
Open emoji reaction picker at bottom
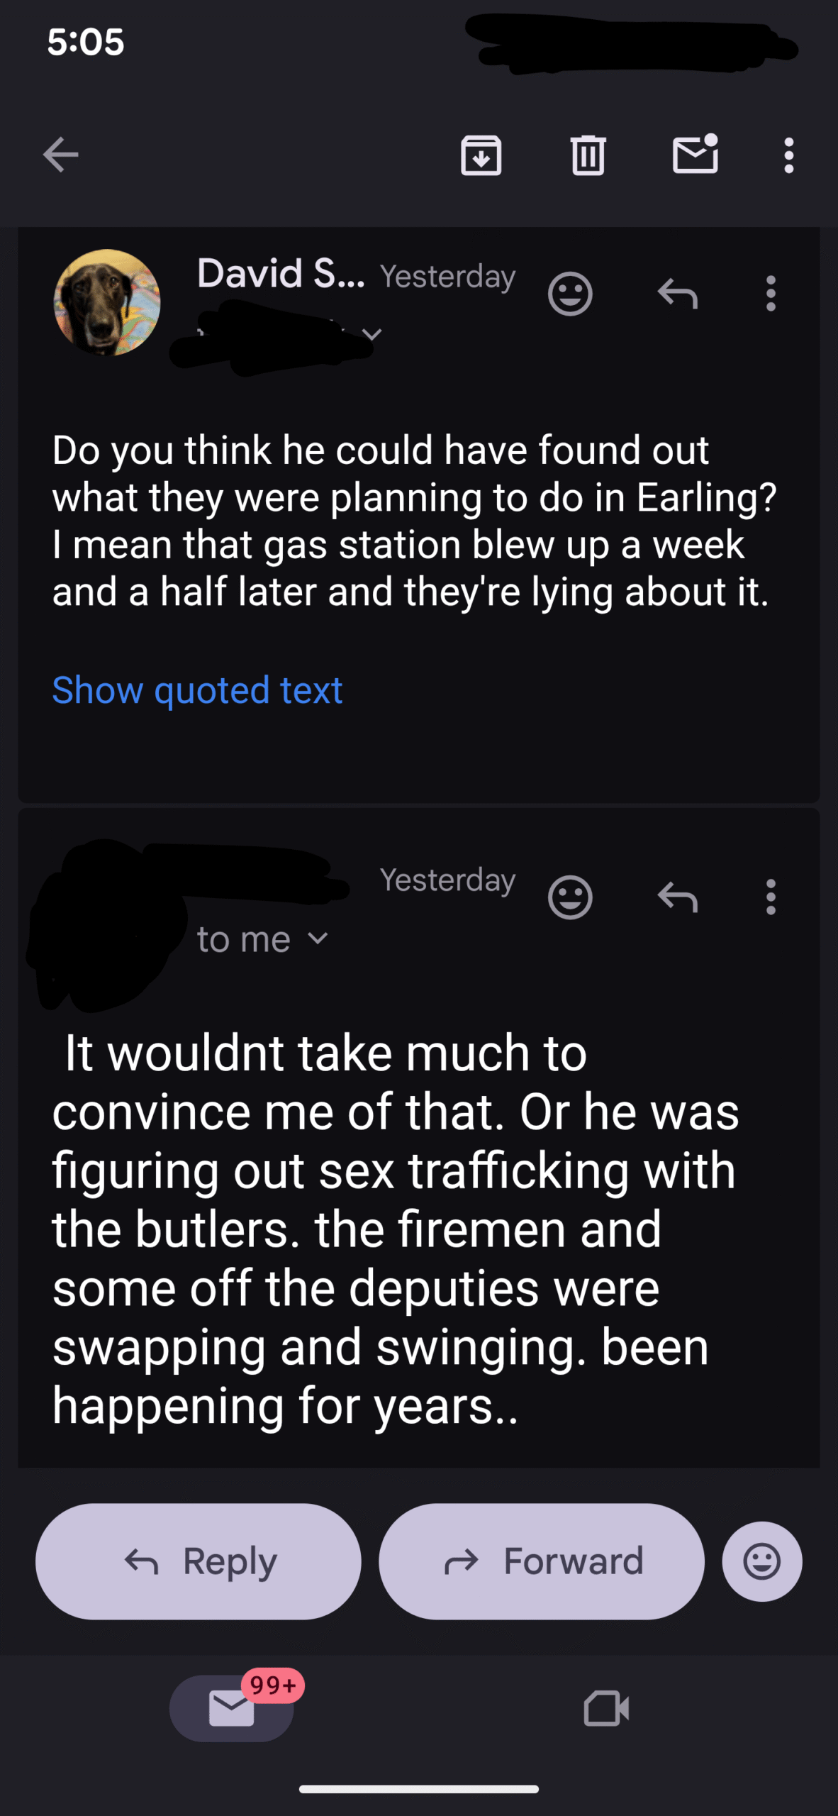pos(762,1561)
